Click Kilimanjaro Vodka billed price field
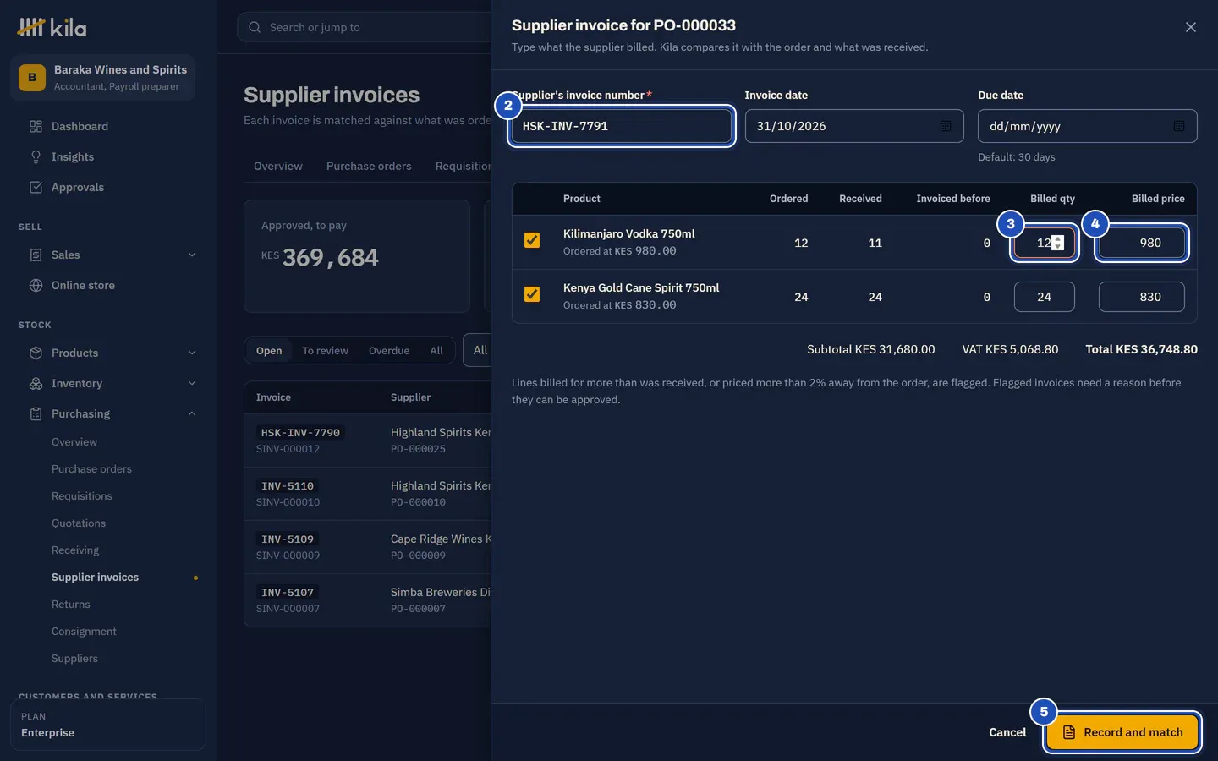Screen dimensions: 1218x761 pos(1142,243)
